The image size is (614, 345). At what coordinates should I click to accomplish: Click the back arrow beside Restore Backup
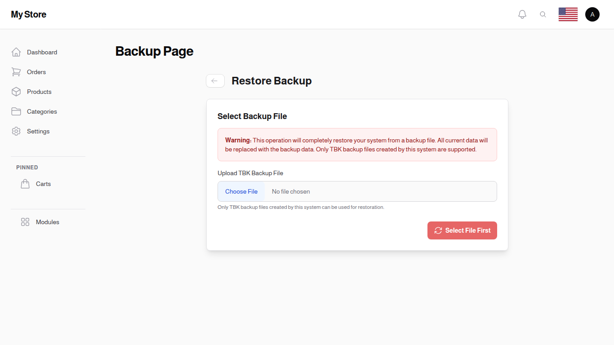[215, 81]
